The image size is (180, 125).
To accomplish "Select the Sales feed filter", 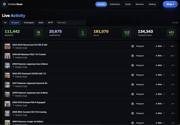I will (41, 23).
